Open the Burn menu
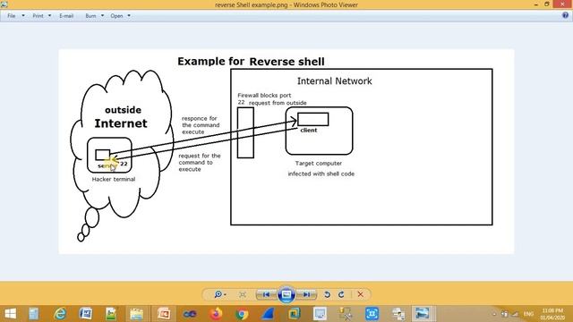 point(90,16)
